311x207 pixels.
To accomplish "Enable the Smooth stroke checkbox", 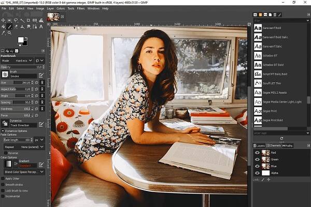I will click(x=3, y=184).
